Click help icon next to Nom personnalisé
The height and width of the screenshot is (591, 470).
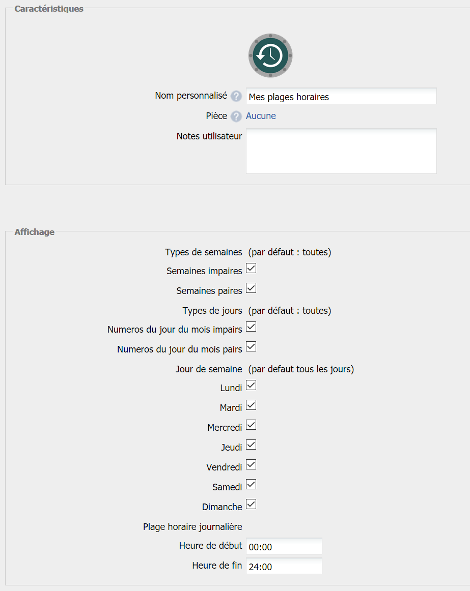(236, 96)
